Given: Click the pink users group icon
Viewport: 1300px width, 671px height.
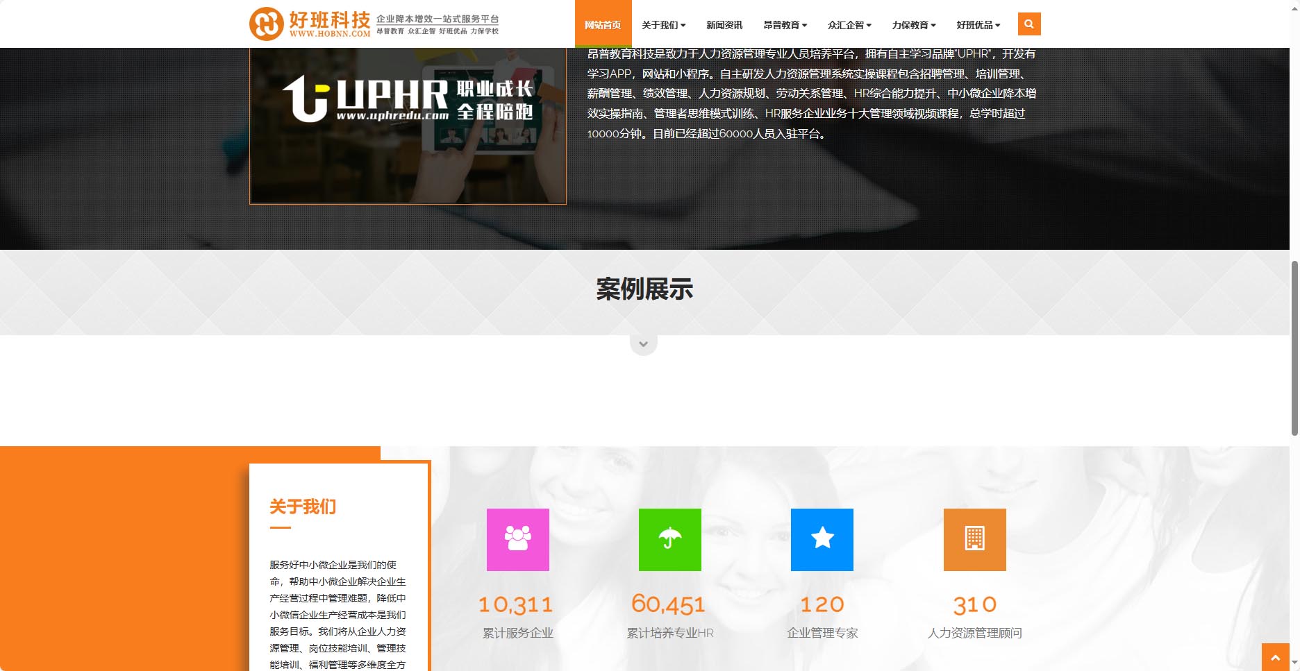Looking at the screenshot, I should 517,540.
